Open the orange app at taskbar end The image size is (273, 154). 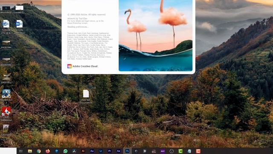198,151
